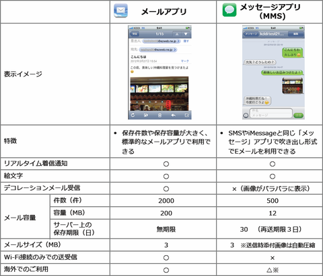The image size is (323, 276).
Task: Click the message text input field
Action: (x=271, y=113)
